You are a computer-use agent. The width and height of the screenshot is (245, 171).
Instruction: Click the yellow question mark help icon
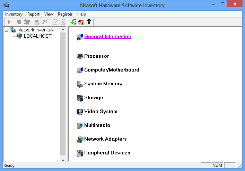pos(89,22)
